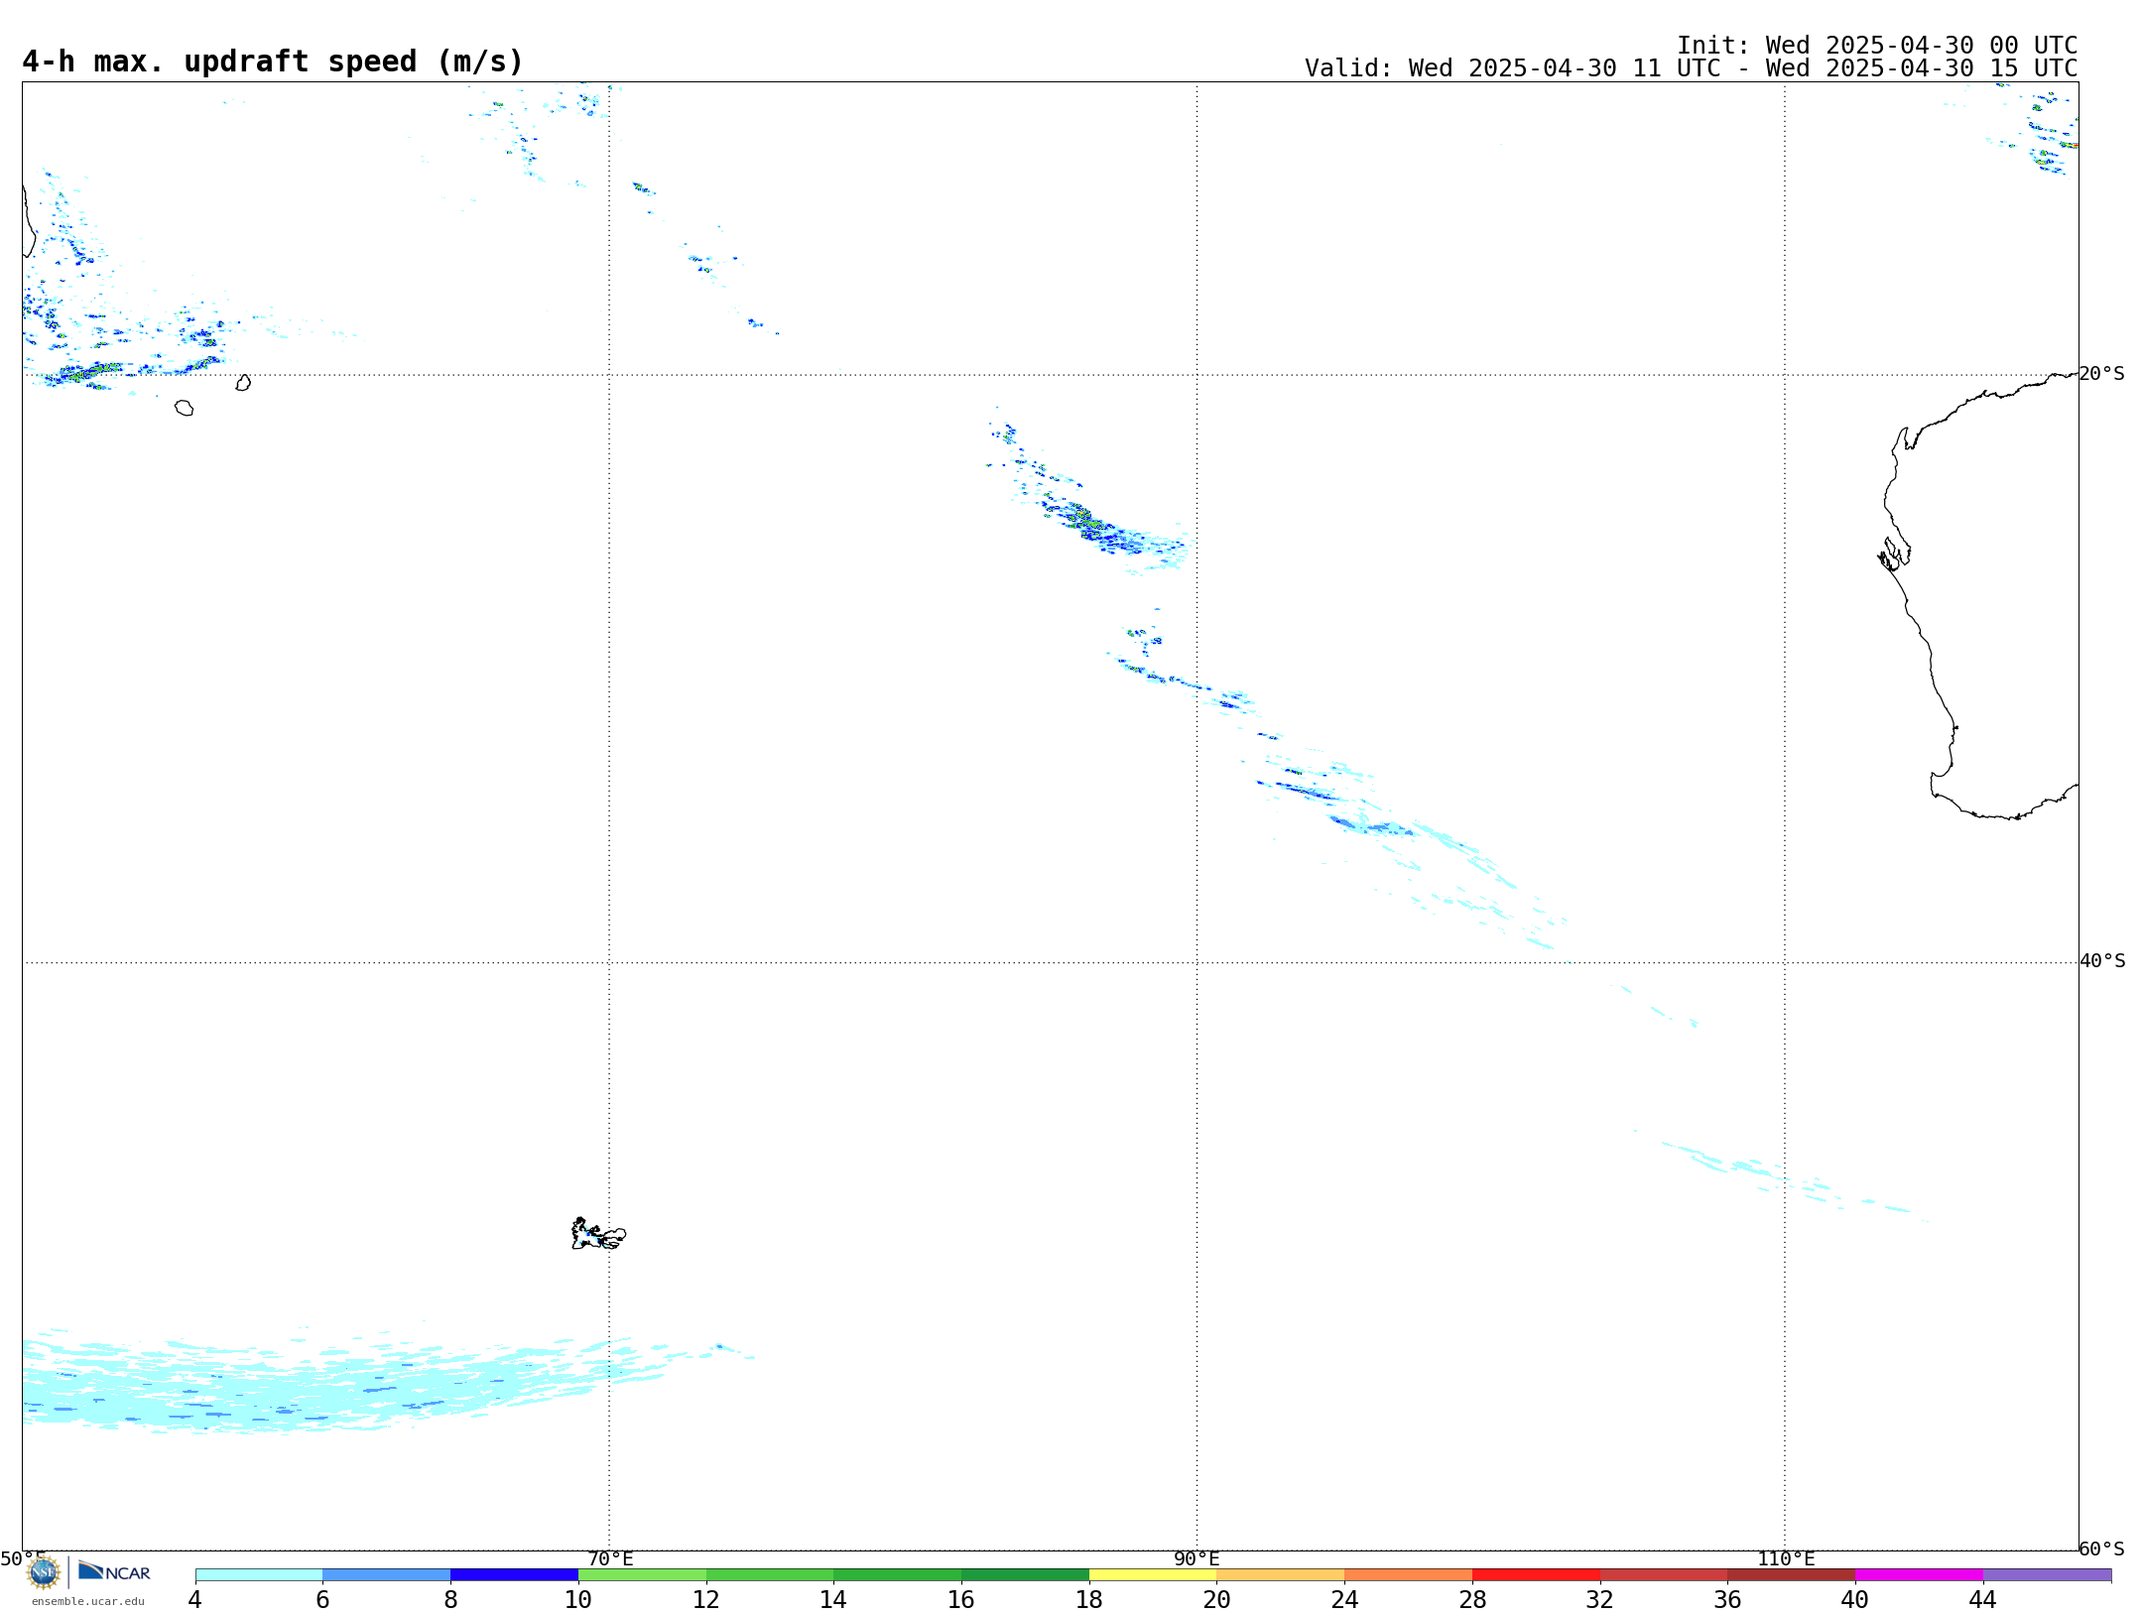Click the colorbar tick label '18'

pyautogui.click(x=1089, y=1599)
